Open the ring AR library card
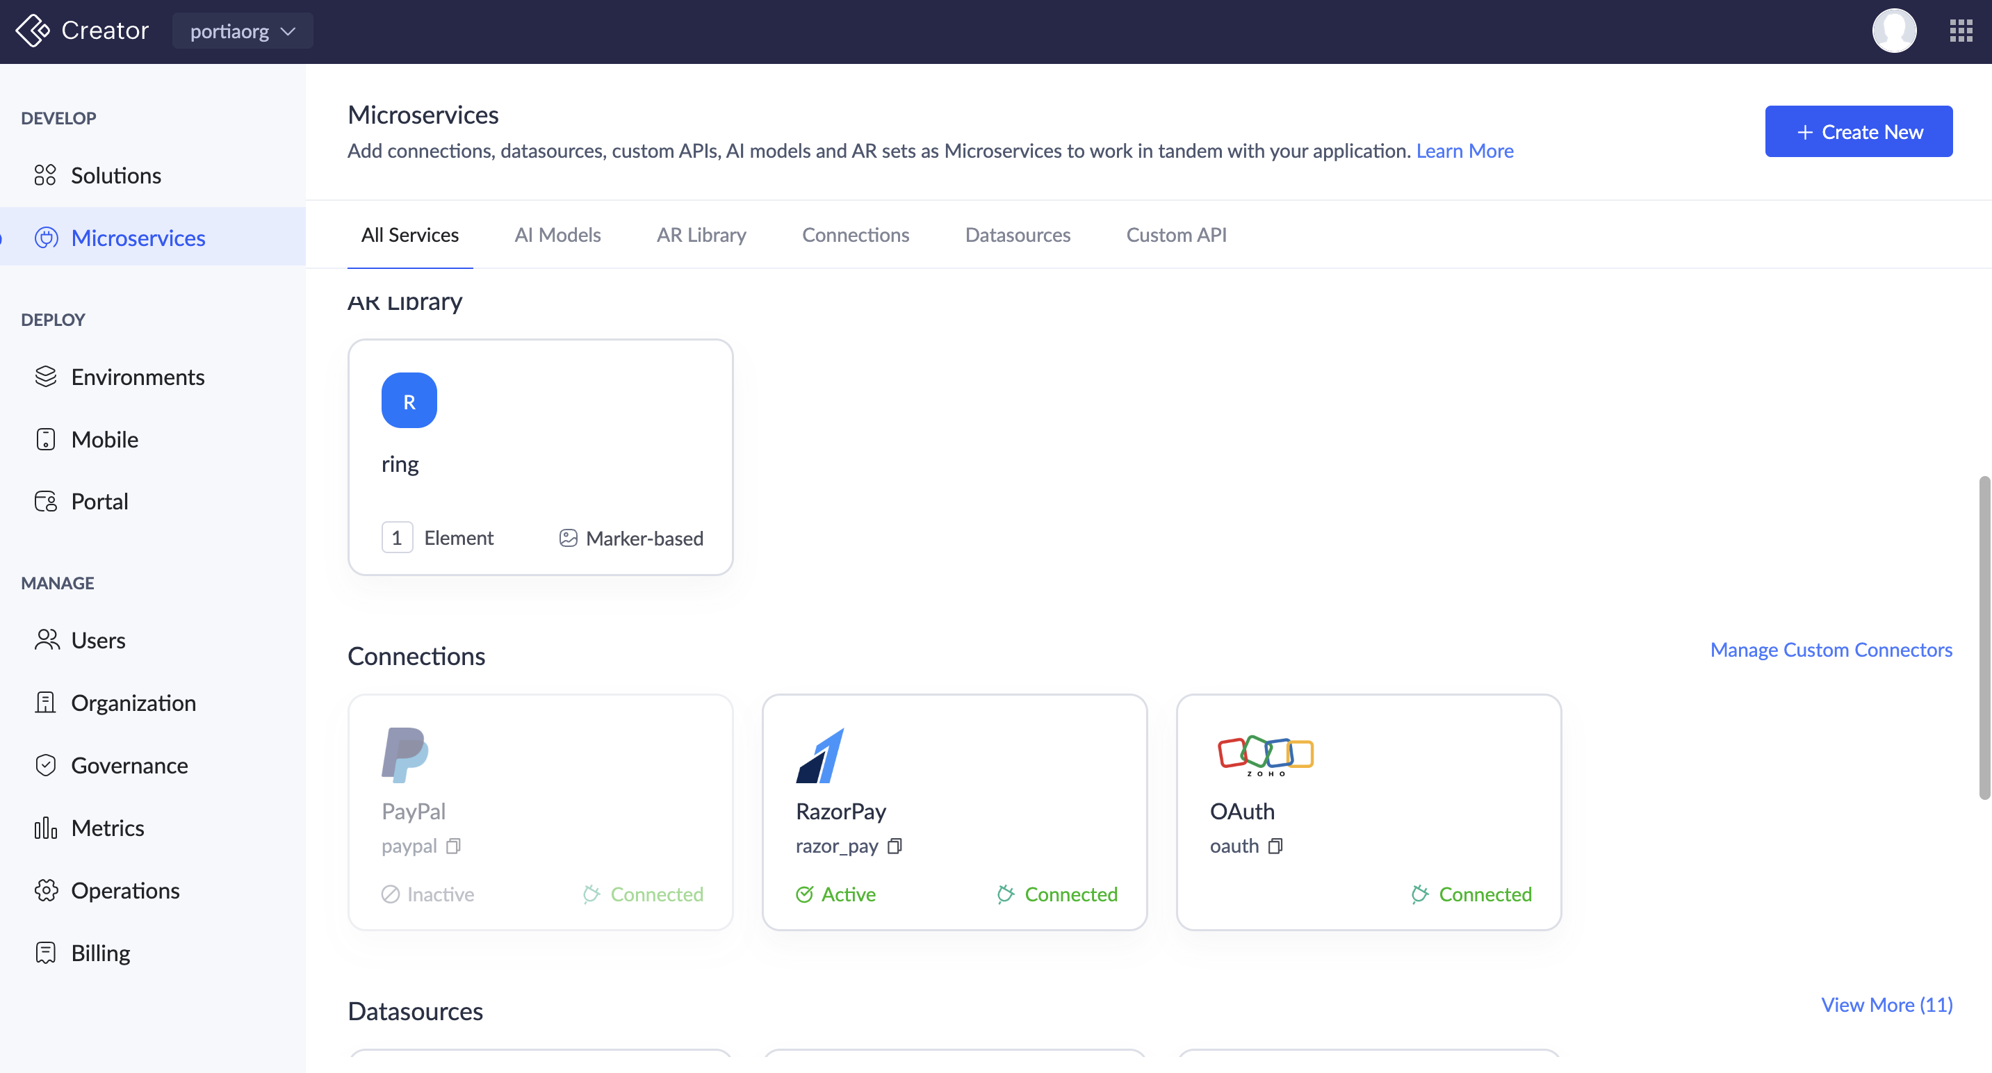1992x1073 pixels. pyautogui.click(x=540, y=456)
